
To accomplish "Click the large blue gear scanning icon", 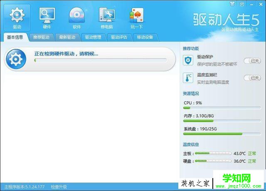I will pyautogui.click(x=16, y=59).
